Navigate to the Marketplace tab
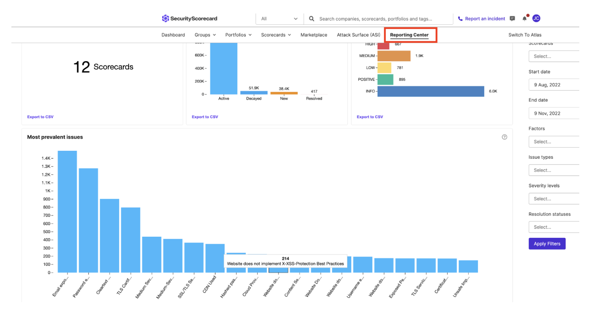601x320 pixels. [314, 34]
